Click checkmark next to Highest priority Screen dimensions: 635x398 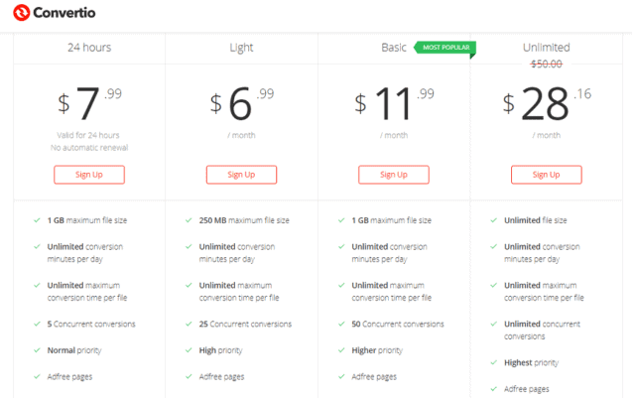click(x=493, y=363)
